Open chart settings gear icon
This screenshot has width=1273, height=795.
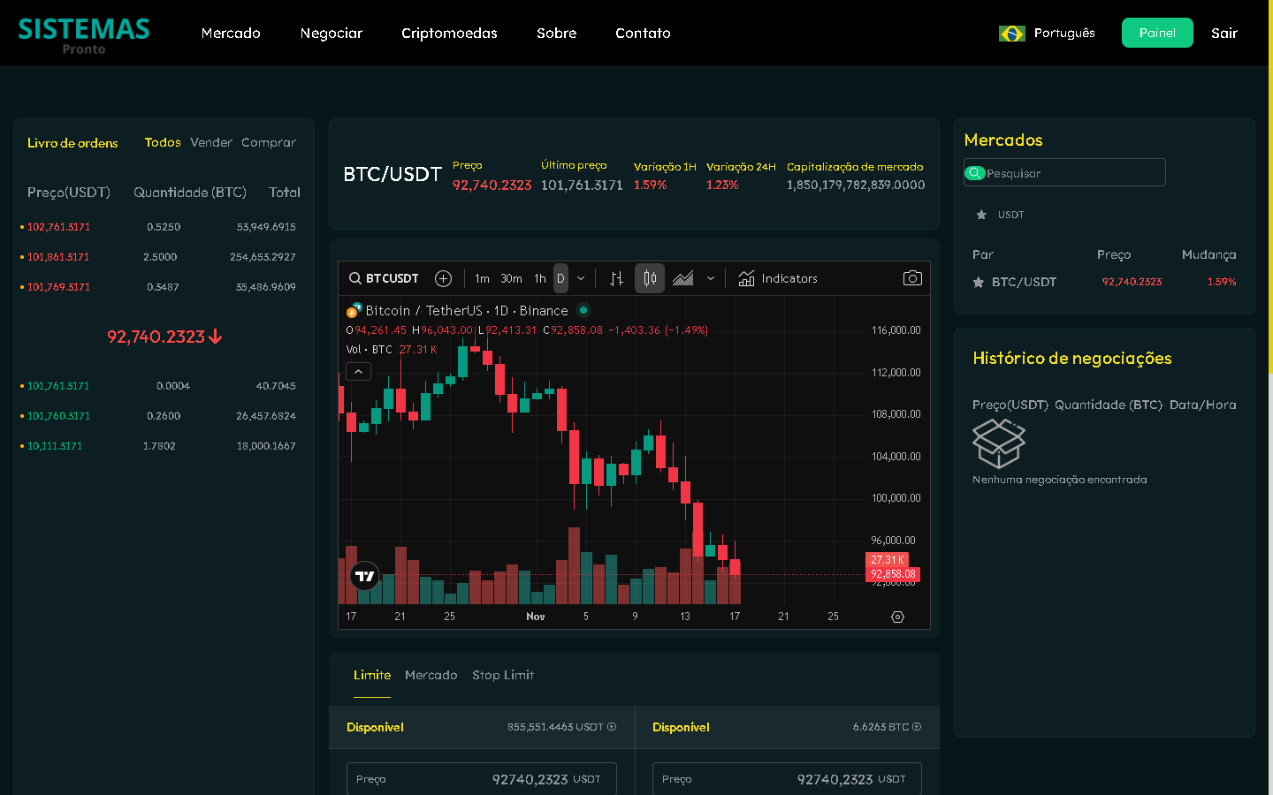[x=897, y=617]
